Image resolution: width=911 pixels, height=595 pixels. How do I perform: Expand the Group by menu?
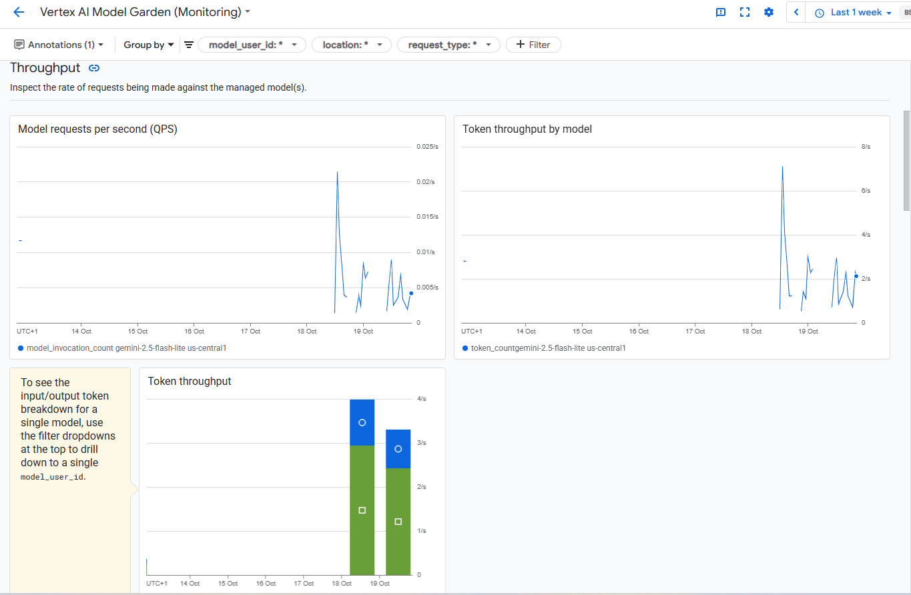tap(149, 45)
